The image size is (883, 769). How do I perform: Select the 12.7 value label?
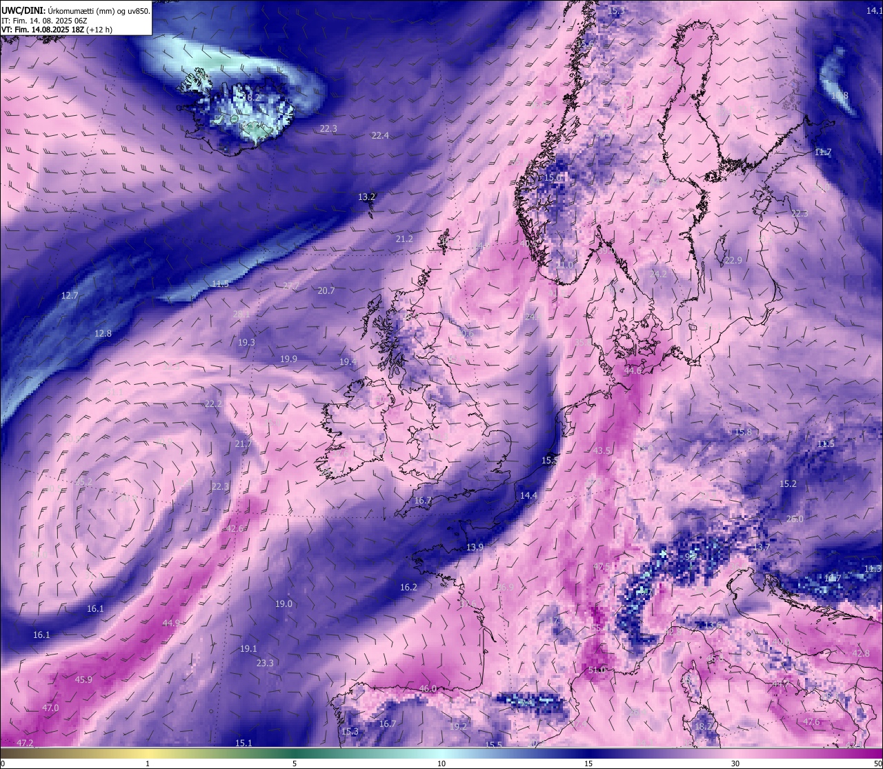[70, 295]
